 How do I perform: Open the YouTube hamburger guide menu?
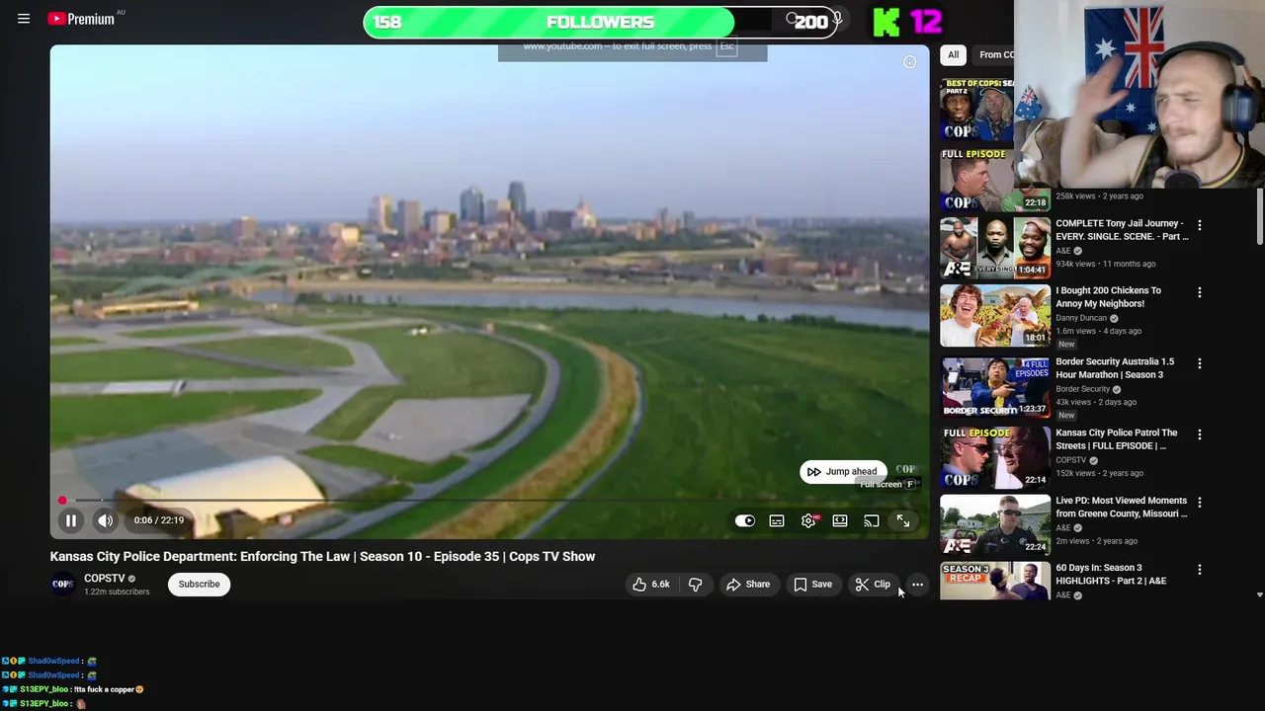[24, 19]
